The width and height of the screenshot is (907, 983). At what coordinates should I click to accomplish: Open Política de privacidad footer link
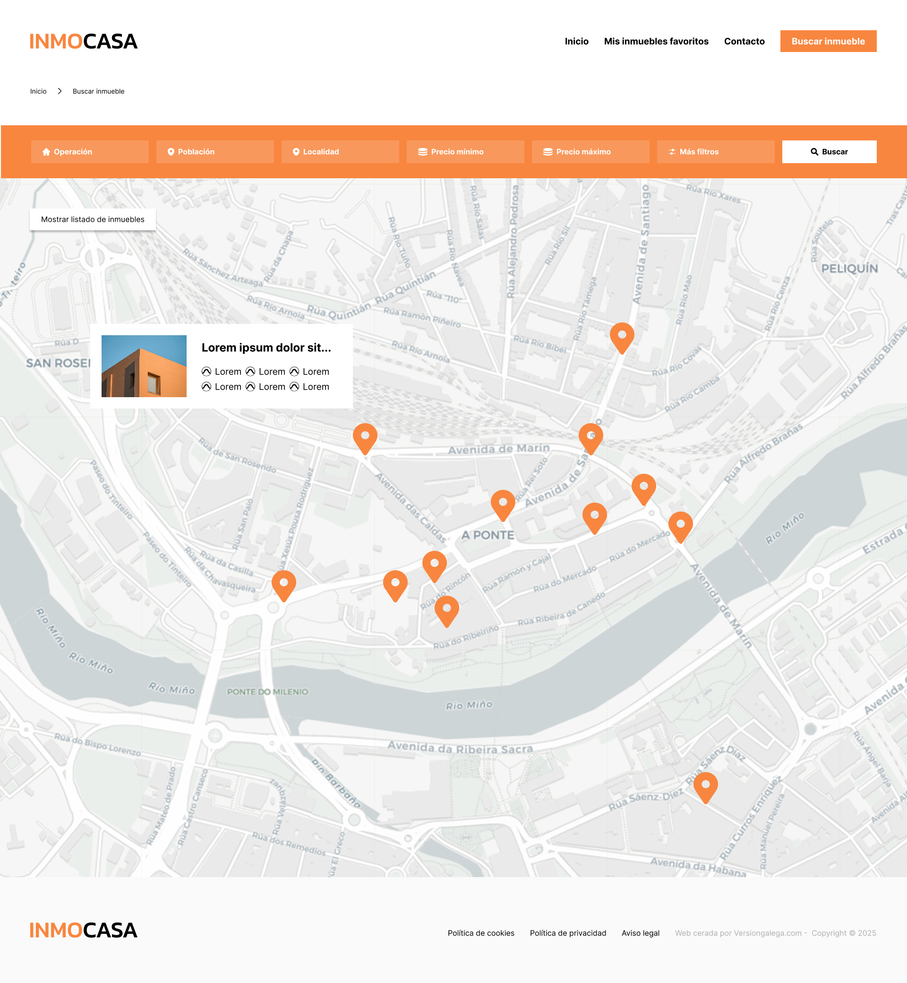click(568, 933)
